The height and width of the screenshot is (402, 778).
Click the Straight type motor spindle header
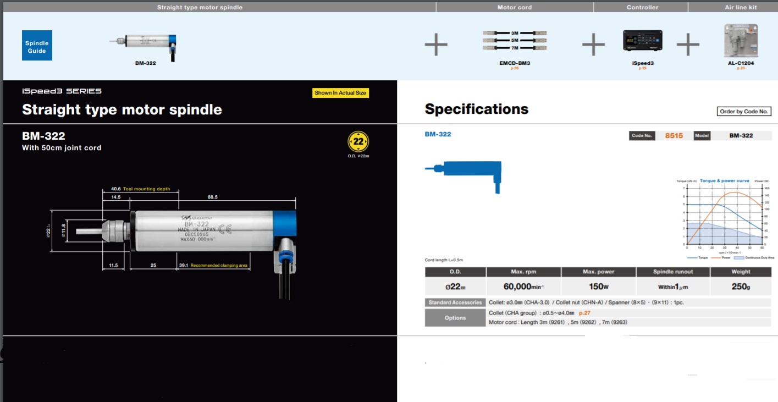coord(200,7)
